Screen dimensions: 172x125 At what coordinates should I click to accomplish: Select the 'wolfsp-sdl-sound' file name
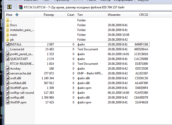tap(22, 93)
